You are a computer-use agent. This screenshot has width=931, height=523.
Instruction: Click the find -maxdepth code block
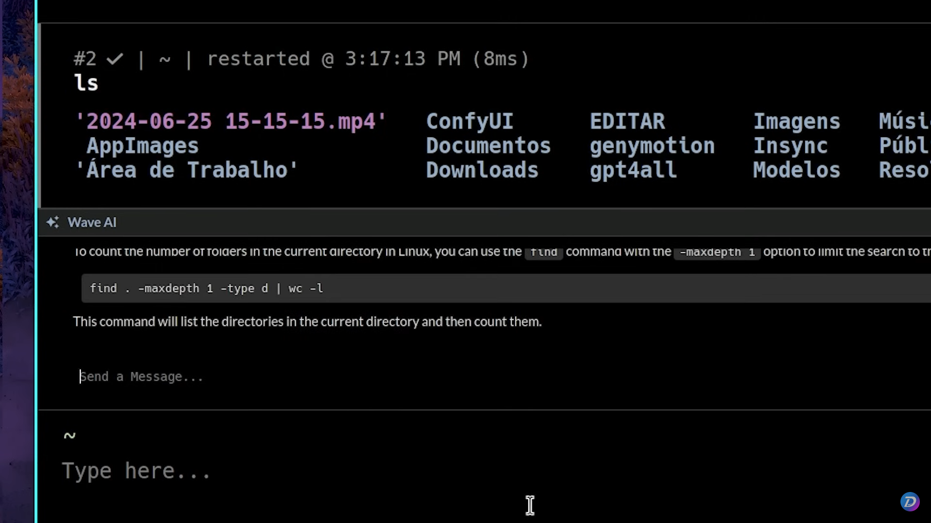(x=207, y=289)
